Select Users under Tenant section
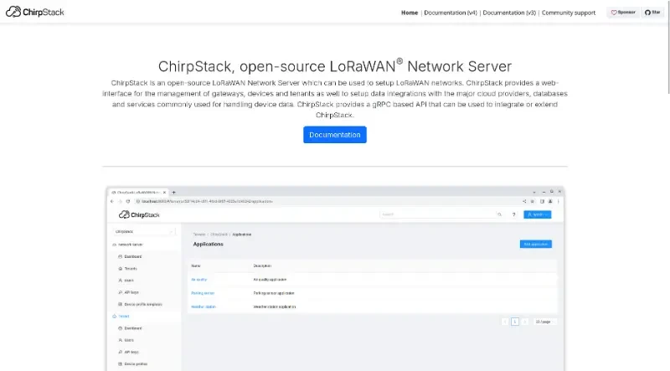The image size is (670, 371). (x=126, y=340)
